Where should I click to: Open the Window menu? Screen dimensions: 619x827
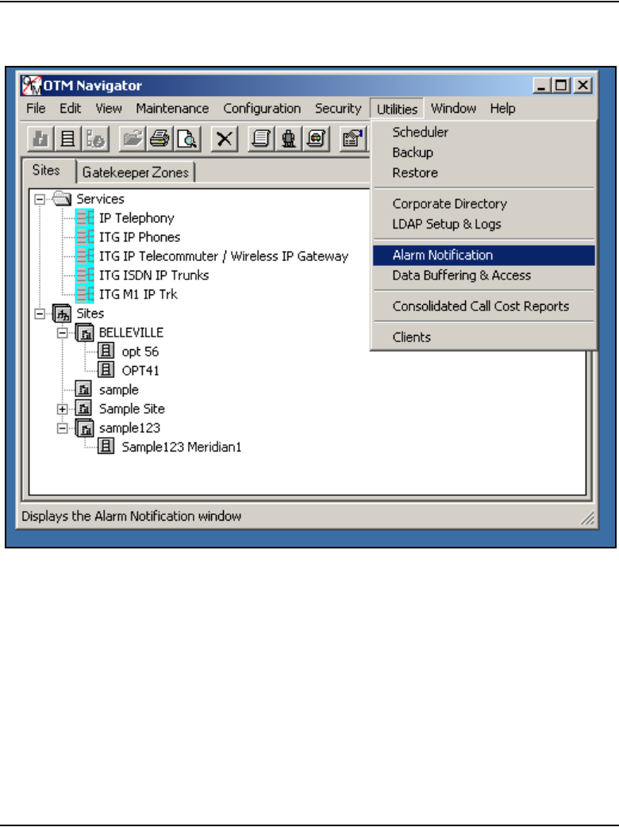(x=453, y=109)
